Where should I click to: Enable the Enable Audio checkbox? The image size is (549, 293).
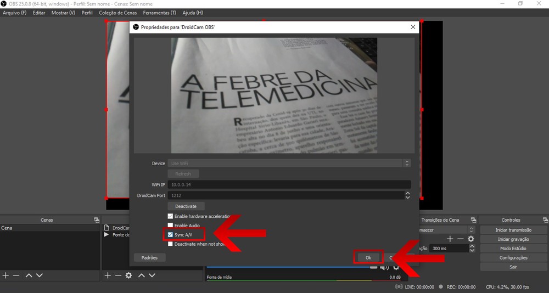[170, 226]
